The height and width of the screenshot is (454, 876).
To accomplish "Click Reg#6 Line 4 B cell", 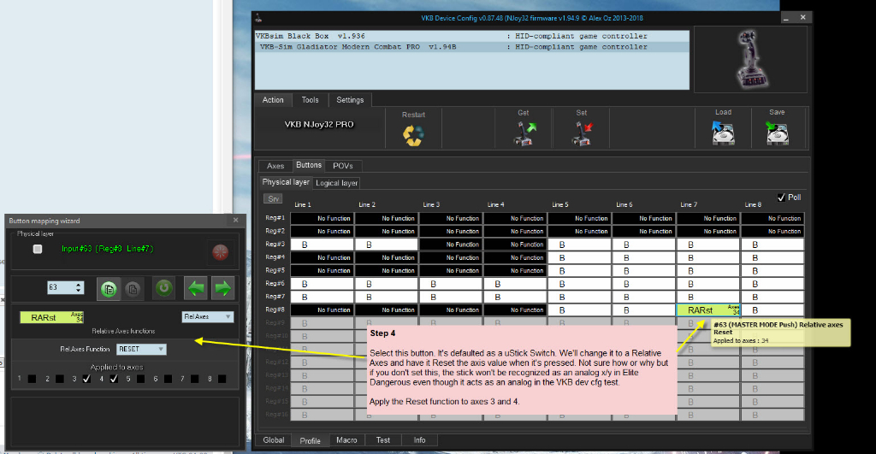I will point(515,284).
